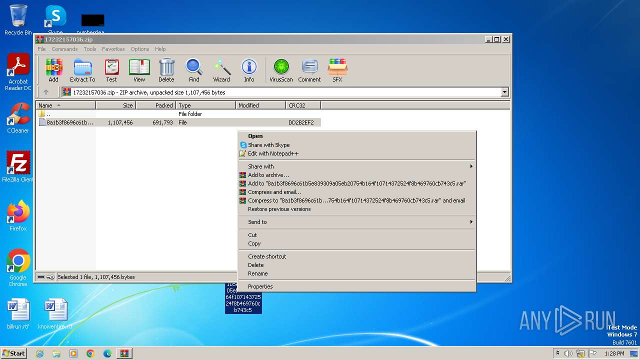Choose Edit with Notepad++
This screenshot has height=360, width=640.
click(x=357, y=153)
